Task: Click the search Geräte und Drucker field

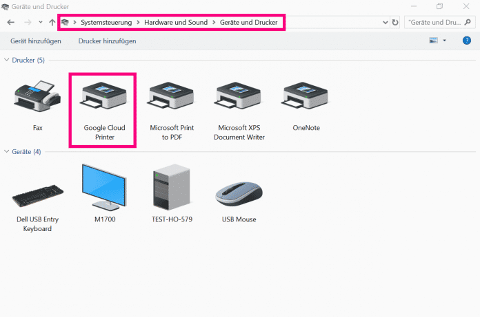Action: coord(434,22)
